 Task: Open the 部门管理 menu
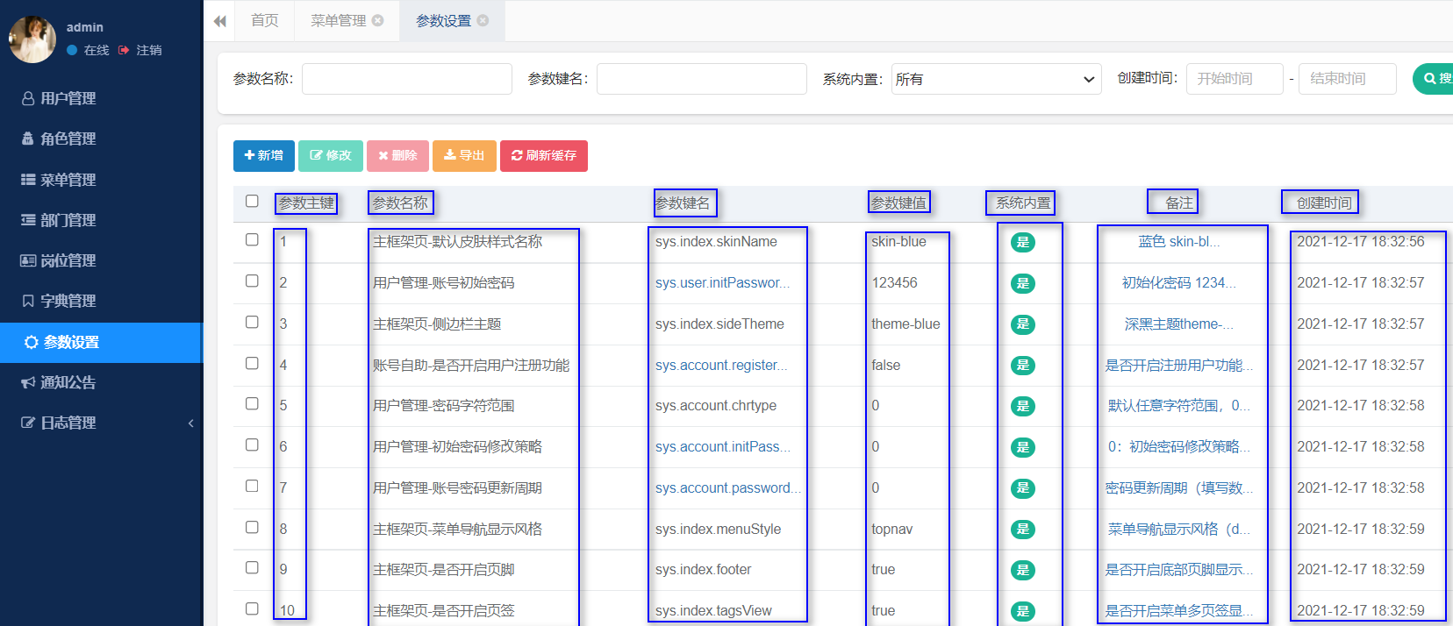click(102, 220)
